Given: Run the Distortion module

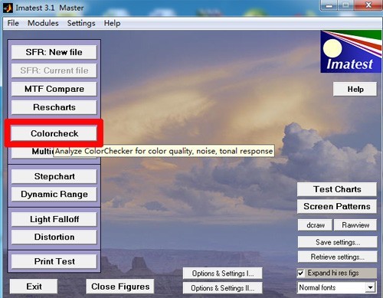Looking at the screenshot, I should [54, 237].
